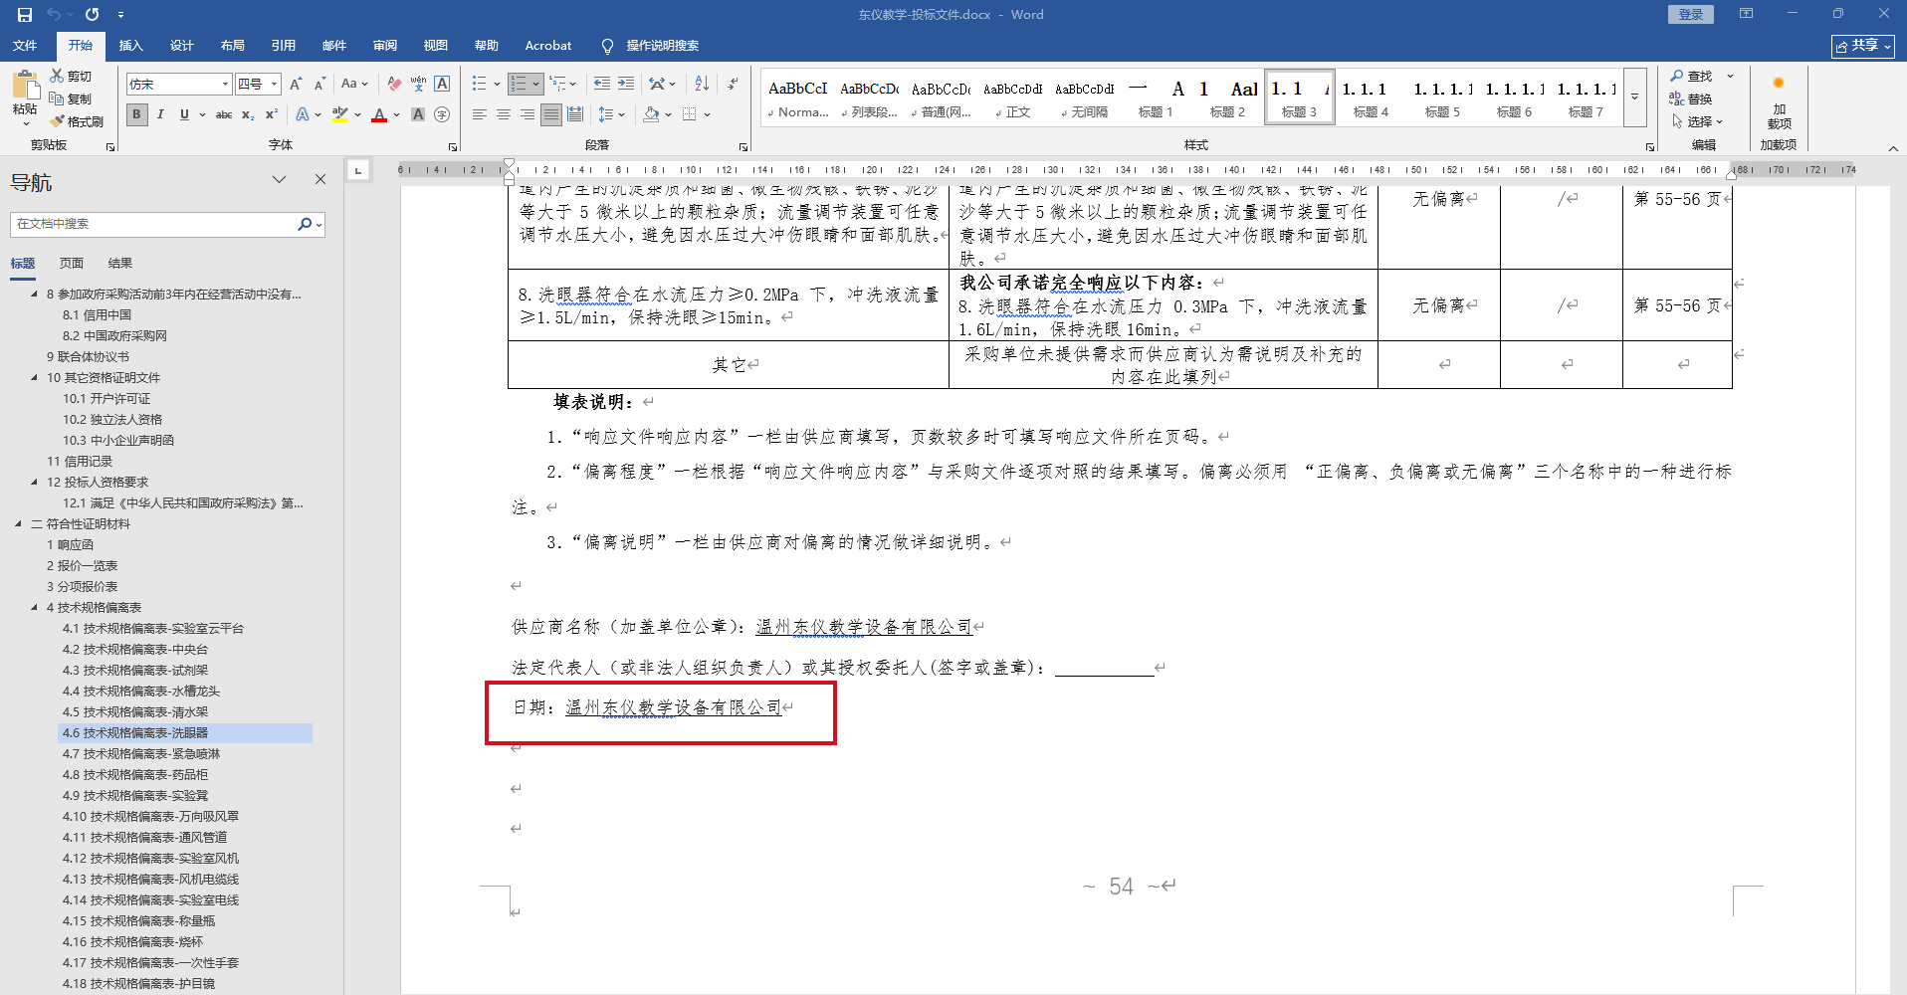The height and width of the screenshot is (995, 1907).
Task: Open the font dialog launcher
Action: (453, 146)
